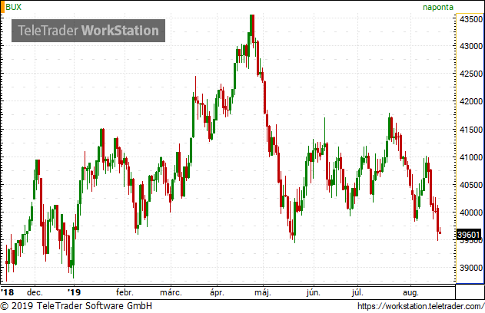Image resolution: width=485 pixels, height=313 pixels.
Task: Click the 41500 price axis label
Action: tap(470, 130)
